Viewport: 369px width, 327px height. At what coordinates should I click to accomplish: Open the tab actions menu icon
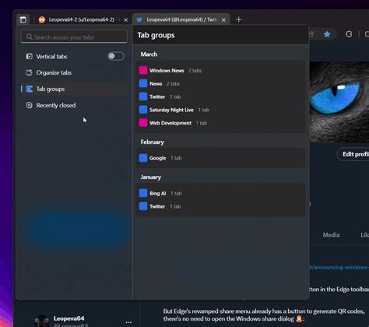(x=23, y=19)
